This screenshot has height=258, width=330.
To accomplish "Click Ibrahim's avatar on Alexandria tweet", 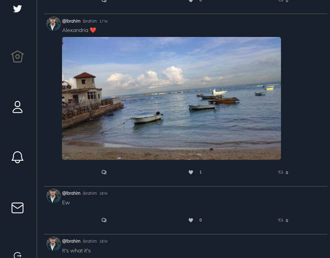I will (53, 24).
